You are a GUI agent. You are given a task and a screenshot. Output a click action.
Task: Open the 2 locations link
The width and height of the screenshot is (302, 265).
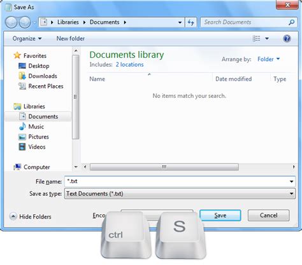click(129, 65)
